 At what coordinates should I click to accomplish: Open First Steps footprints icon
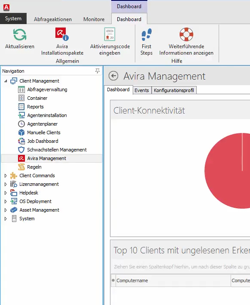[146, 34]
